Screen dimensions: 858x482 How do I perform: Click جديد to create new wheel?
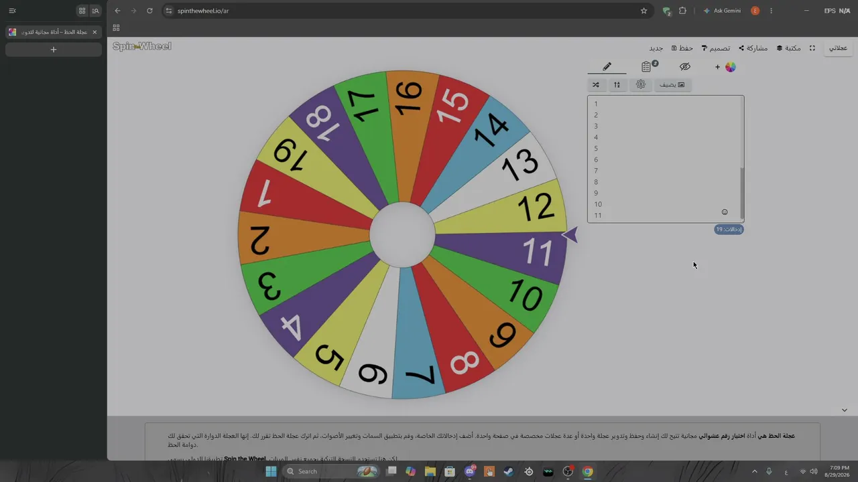(x=656, y=48)
